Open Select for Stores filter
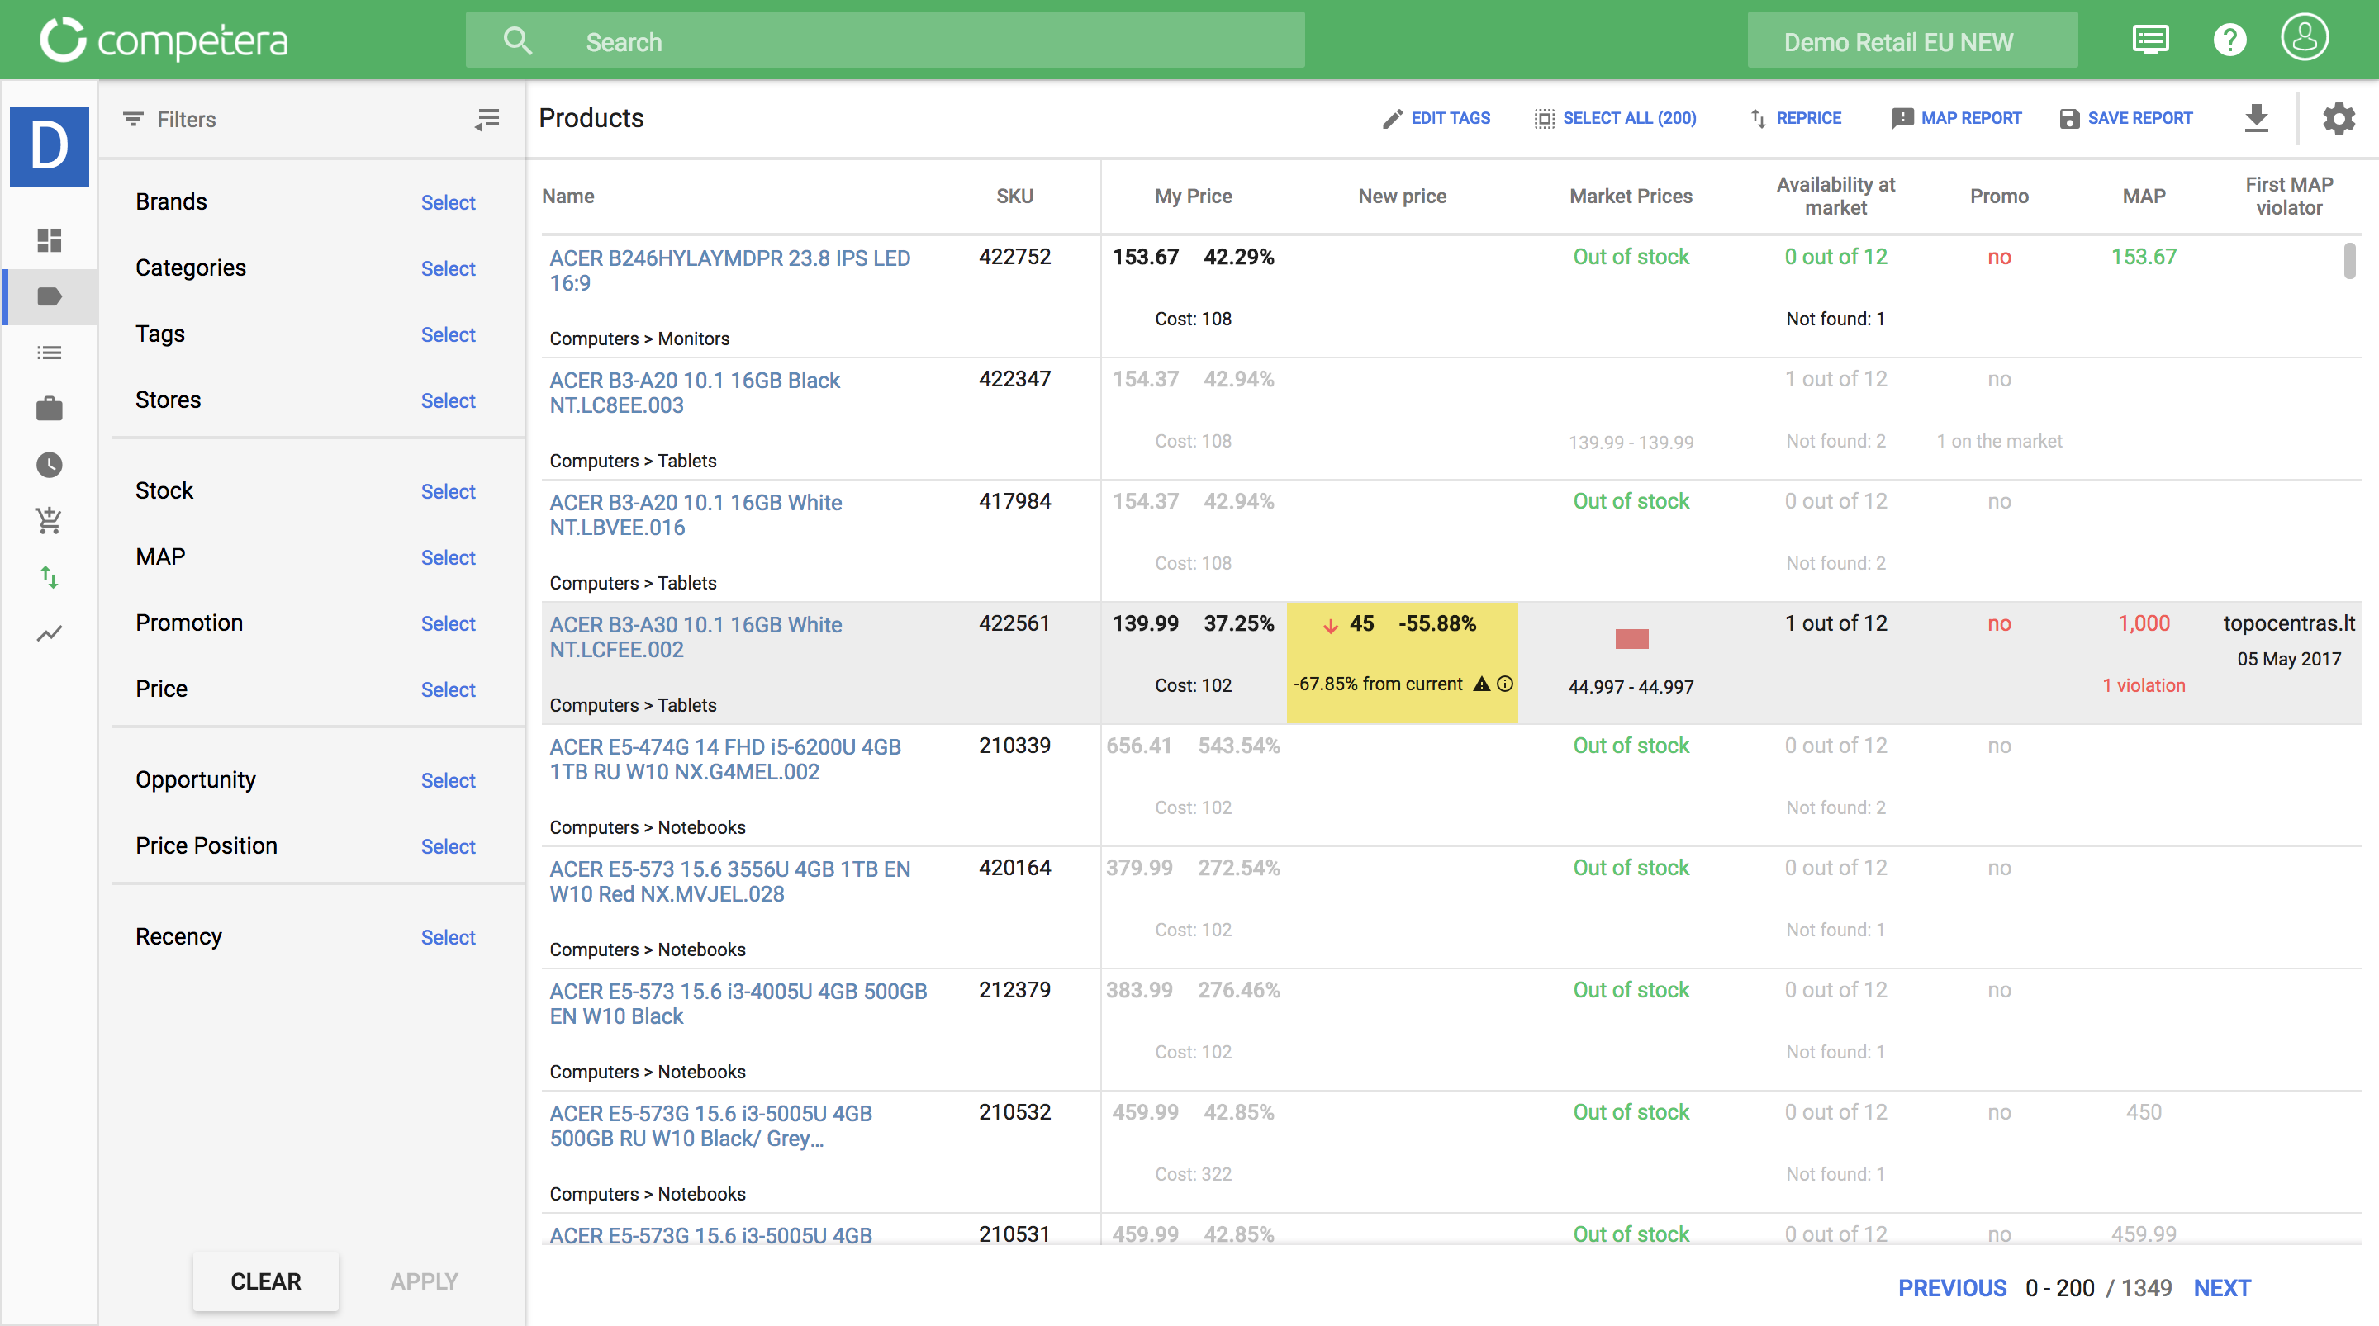 point(448,400)
